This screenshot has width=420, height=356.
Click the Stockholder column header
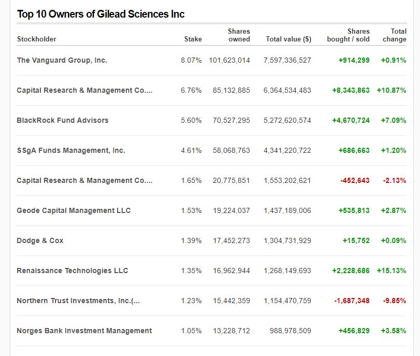(37, 39)
